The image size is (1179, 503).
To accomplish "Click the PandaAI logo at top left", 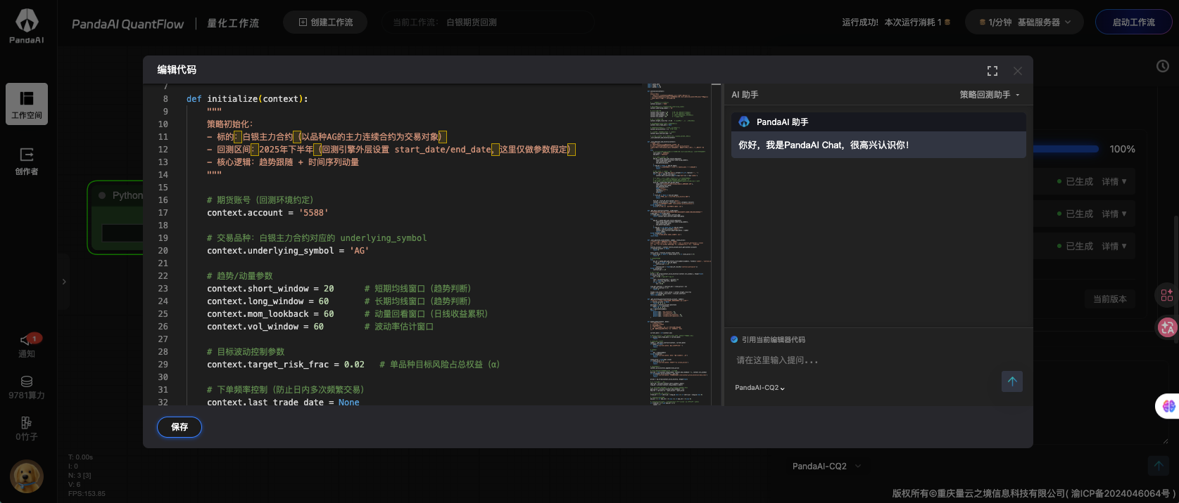I will coord(27,27).
